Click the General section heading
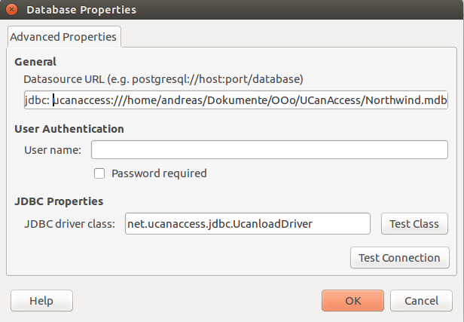 point(35,62)
